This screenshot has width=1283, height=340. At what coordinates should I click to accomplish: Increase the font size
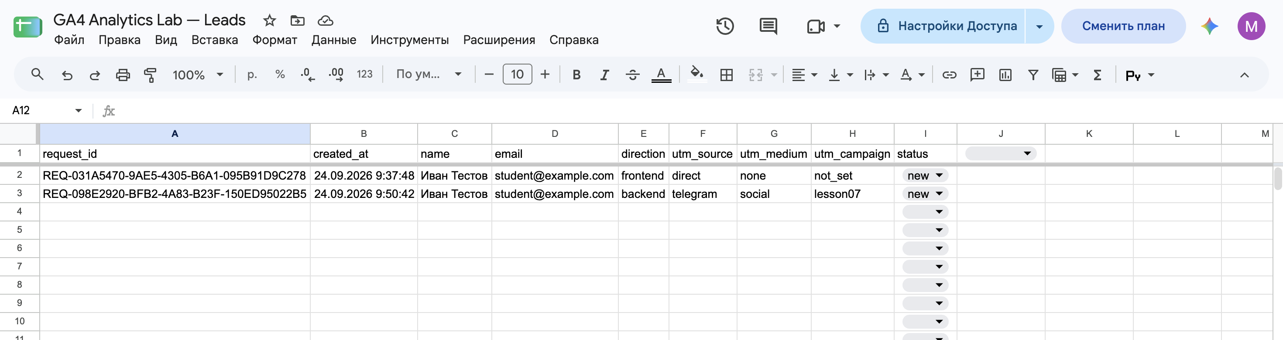(545, 75)
